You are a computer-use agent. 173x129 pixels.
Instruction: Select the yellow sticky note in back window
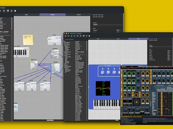point(28,40)
